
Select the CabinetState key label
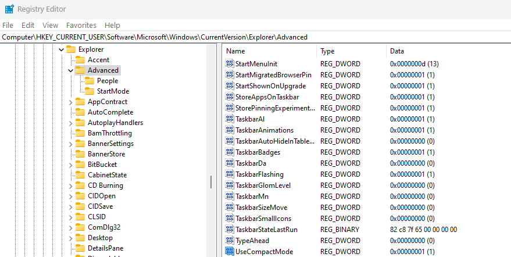point(107,175)
